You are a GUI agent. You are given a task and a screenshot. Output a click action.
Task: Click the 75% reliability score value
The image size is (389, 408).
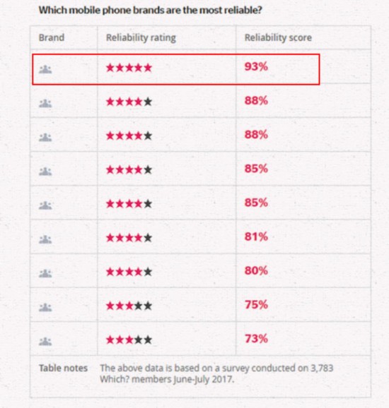pyautogui.click(x=256, y=305)
